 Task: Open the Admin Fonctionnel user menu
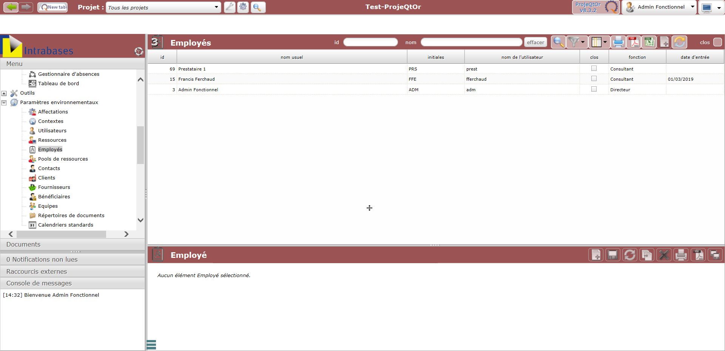click(x=659, y=7)
